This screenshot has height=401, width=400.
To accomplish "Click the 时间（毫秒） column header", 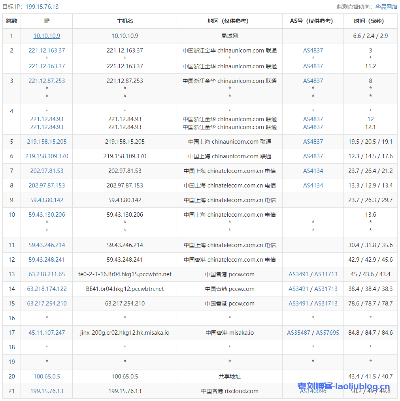I will point(370,21).
